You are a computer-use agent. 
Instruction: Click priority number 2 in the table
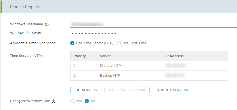click(x=75, y=76)
